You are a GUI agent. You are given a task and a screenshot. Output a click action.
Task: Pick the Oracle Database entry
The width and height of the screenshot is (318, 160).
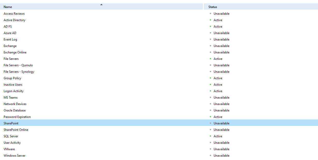coord(14,110)
